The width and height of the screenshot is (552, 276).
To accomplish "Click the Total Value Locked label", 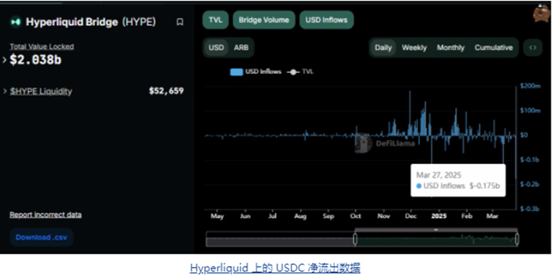I will tap(42, 47).
